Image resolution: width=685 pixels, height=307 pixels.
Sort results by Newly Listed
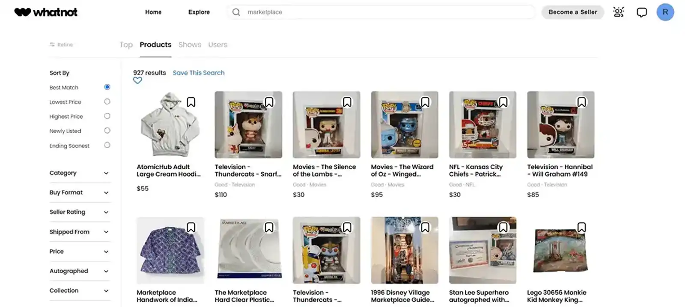click(x=107, y=131)
